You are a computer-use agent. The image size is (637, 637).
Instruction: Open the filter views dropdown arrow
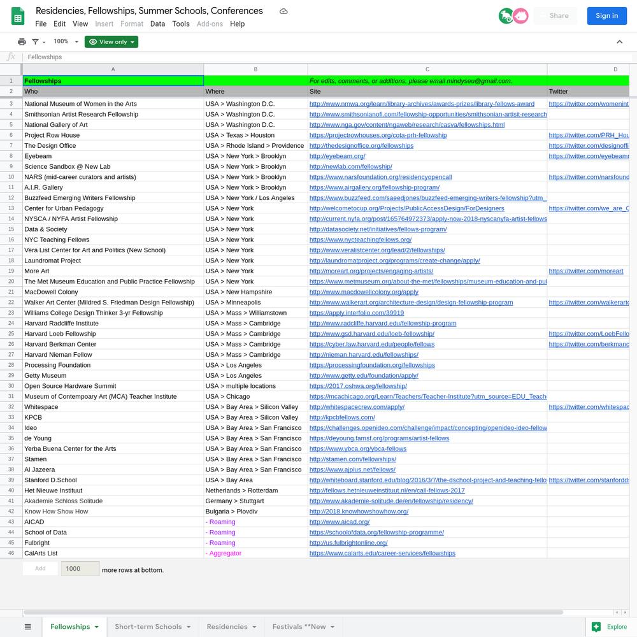coord(44,42)
